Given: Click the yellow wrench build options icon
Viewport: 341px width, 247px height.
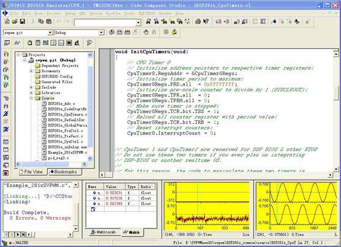Looking at the screenshot, I should point(174,32).
